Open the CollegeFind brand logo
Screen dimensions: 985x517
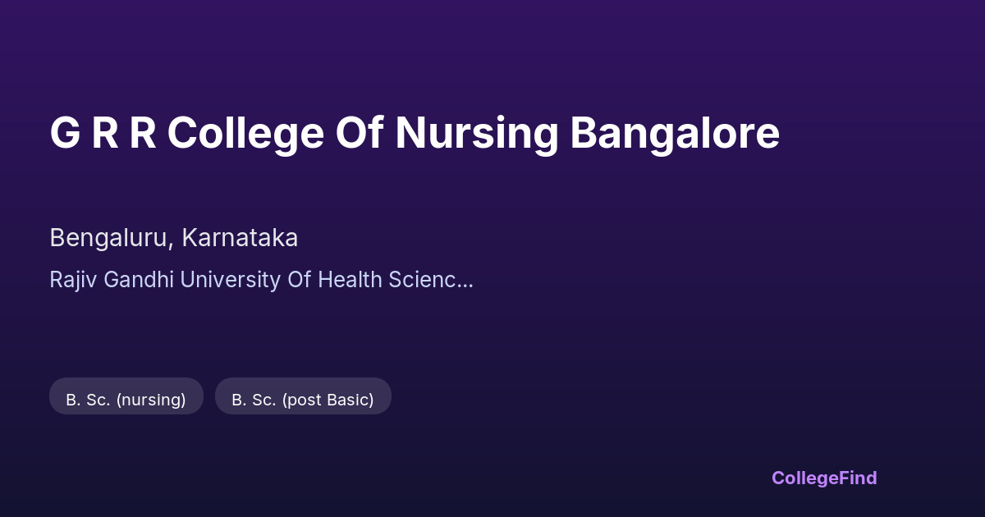click(x=823, y=478)
